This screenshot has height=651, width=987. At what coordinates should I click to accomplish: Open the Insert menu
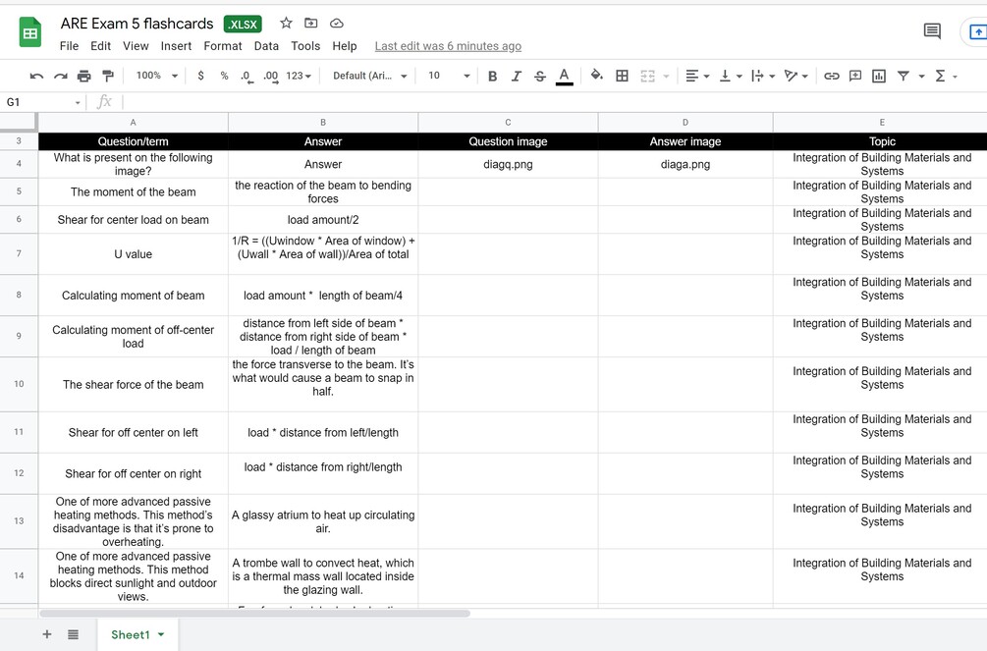(x=176, y=46)
